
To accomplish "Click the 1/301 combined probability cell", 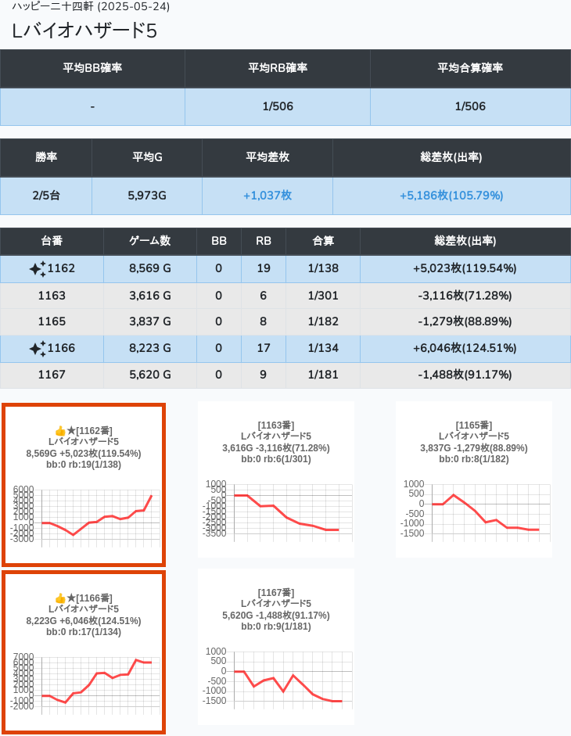I will 323,296.
